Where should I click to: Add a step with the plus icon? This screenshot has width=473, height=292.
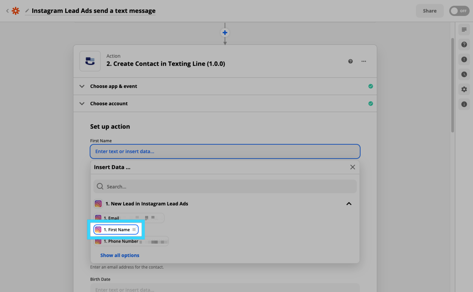pyautogui.click(x=225, y=33)
